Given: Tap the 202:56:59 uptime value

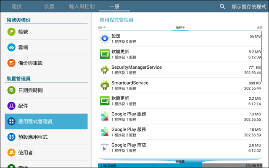Looking at the screenshot, I should [253, 135].
